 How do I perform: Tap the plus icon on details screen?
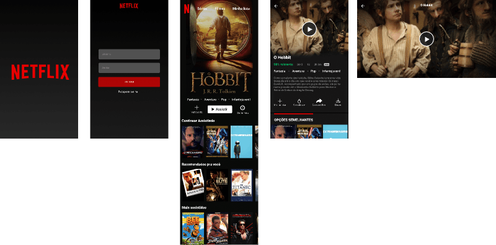280,101
